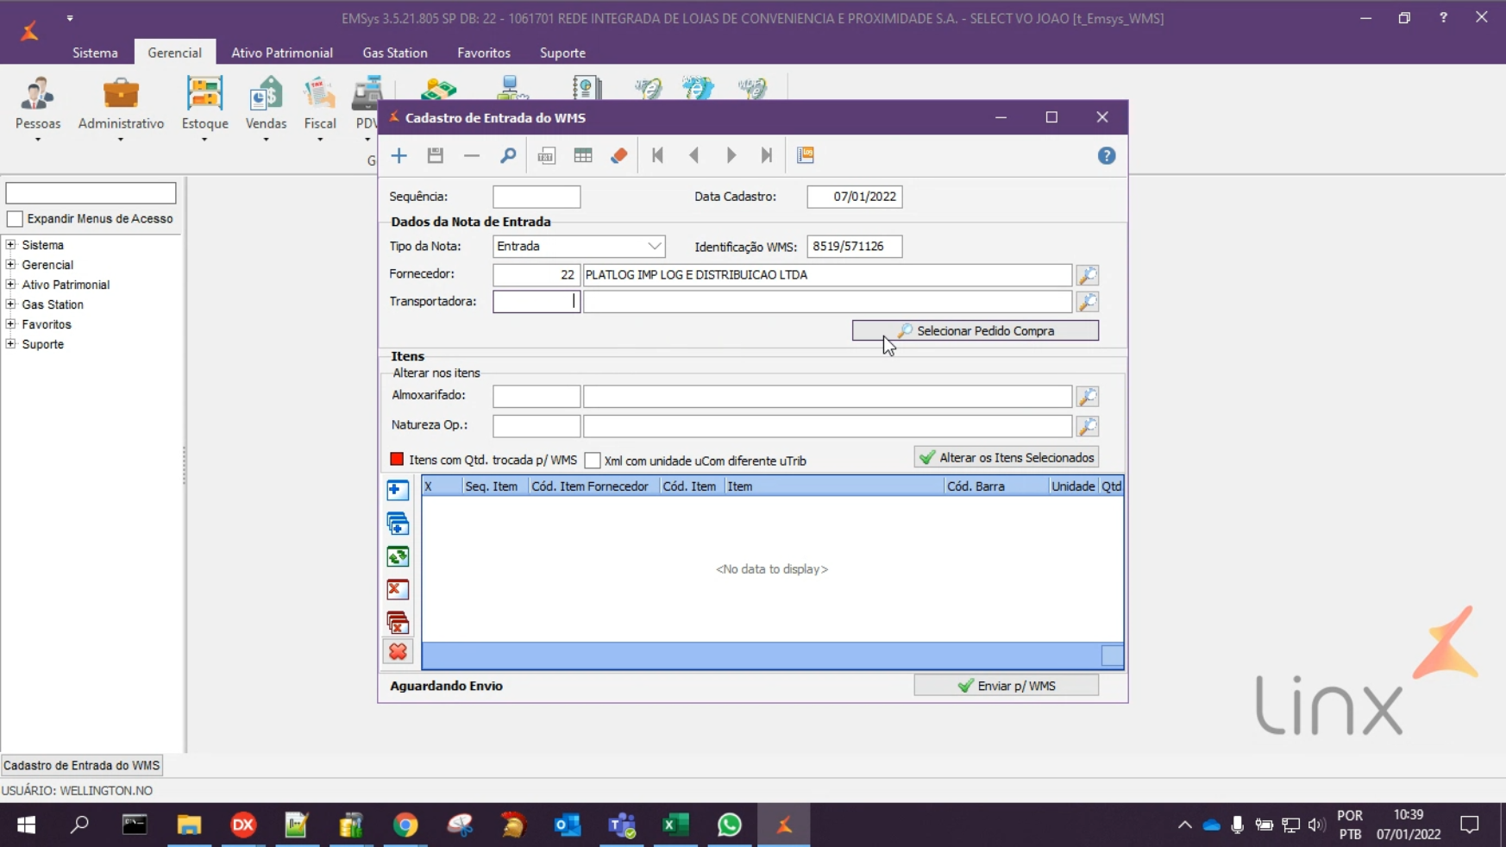
Task: Open WhatsApp from taskbar
Action: 730,825
